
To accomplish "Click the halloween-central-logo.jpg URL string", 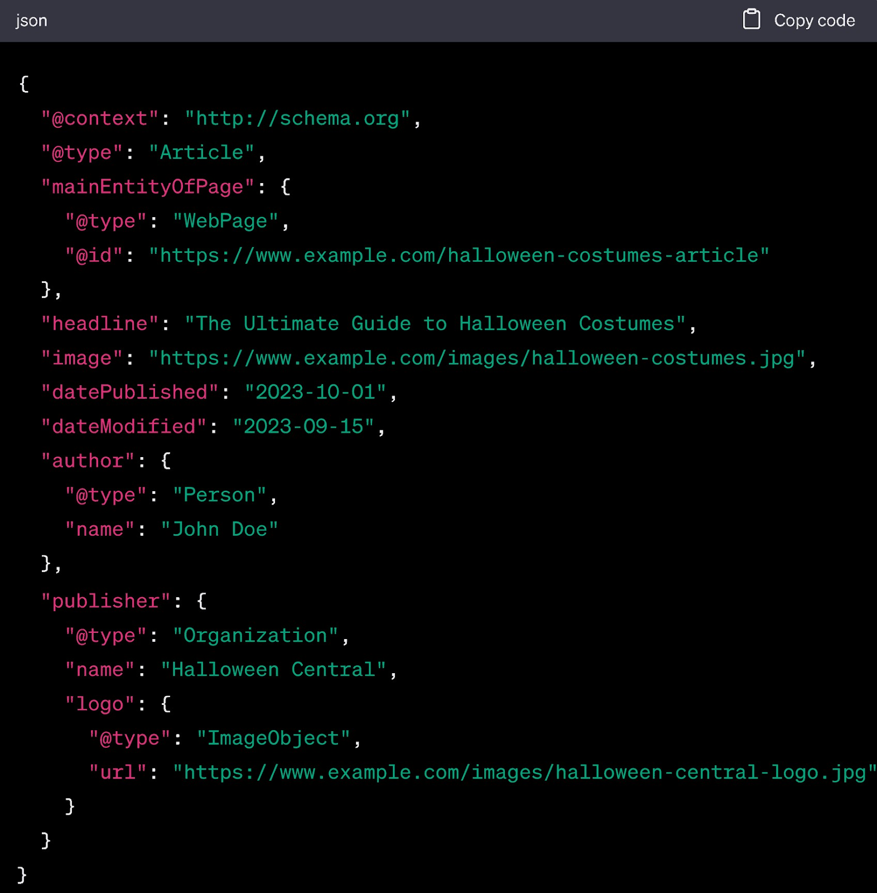I will tap(523, 772).
